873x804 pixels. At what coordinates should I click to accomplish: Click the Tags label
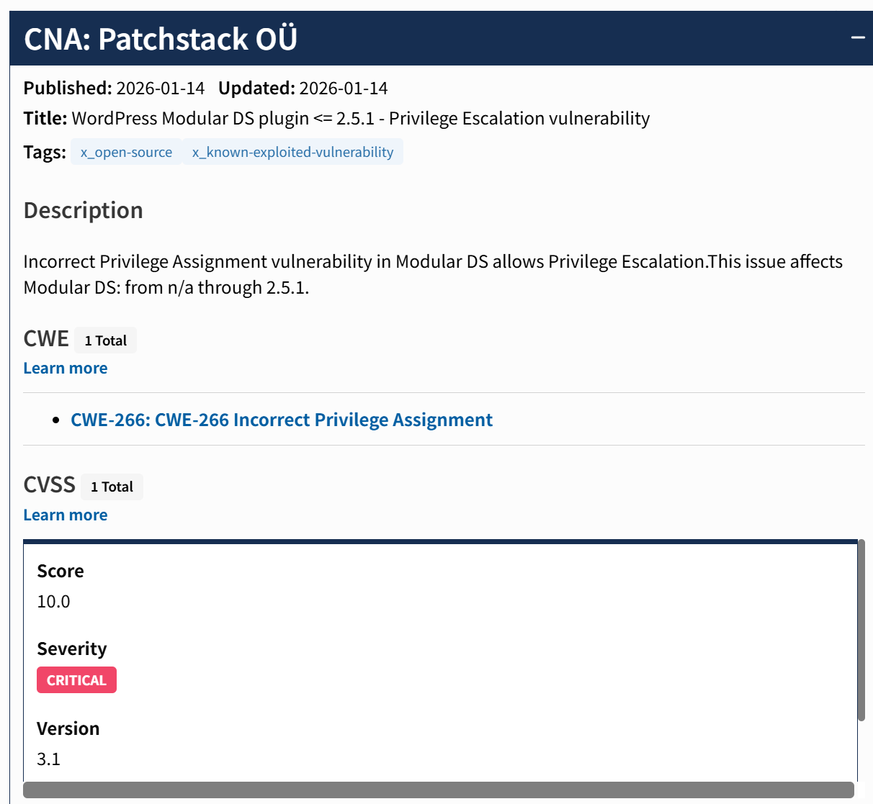(45, 152)
